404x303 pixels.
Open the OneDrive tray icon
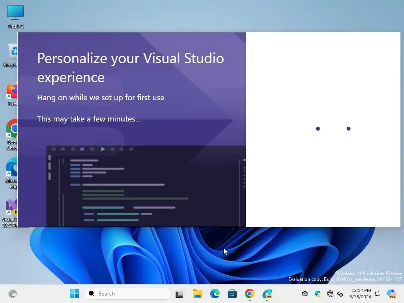click(305, 294)
